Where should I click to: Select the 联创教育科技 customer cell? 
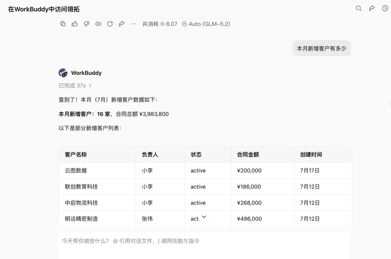(x=97, y=187)
